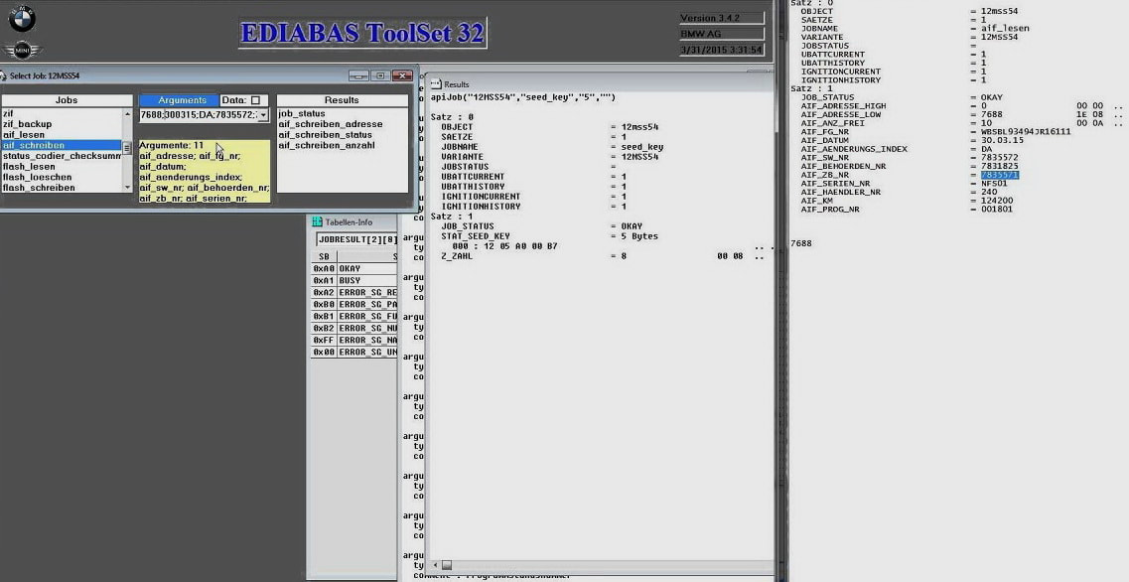Select the Arguments header tab

click(179, 100)
